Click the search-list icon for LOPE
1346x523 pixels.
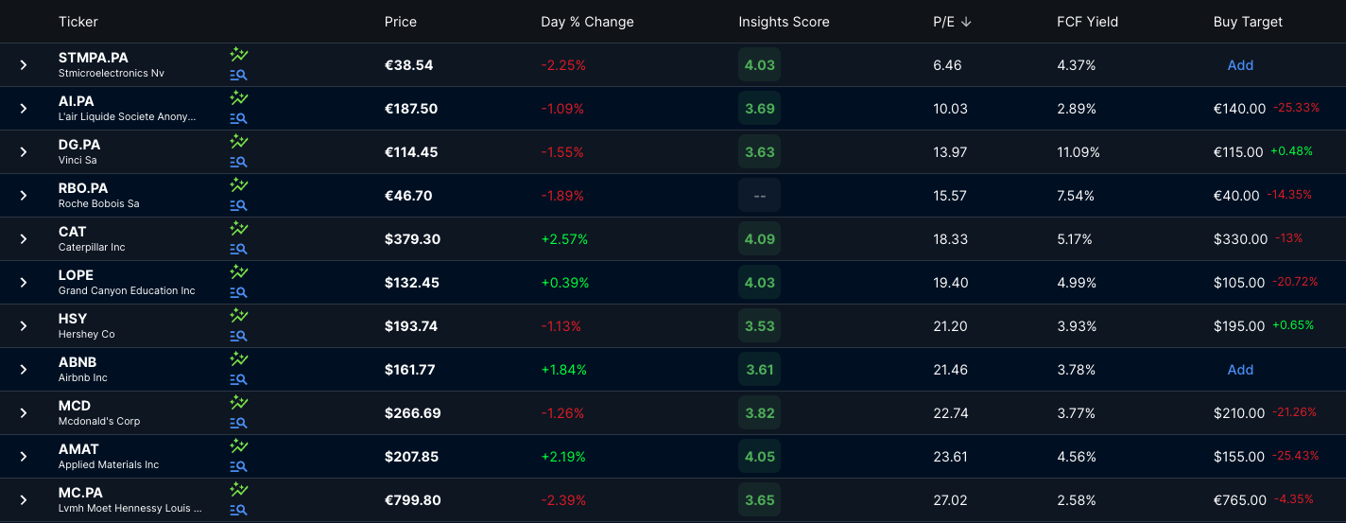pyautogui.click(x=238, y=293)
